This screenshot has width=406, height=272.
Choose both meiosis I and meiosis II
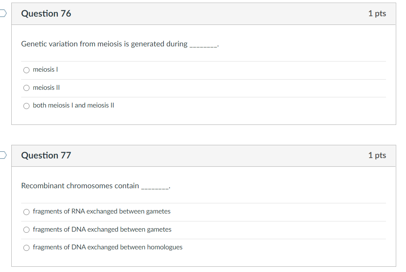[26, 106]
